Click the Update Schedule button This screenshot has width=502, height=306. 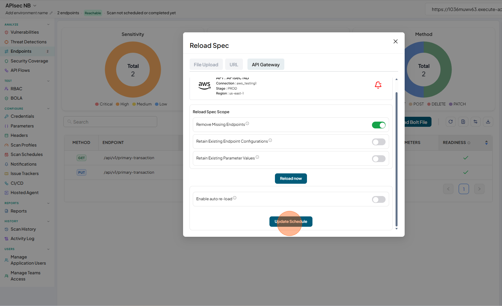pos(291,222)
